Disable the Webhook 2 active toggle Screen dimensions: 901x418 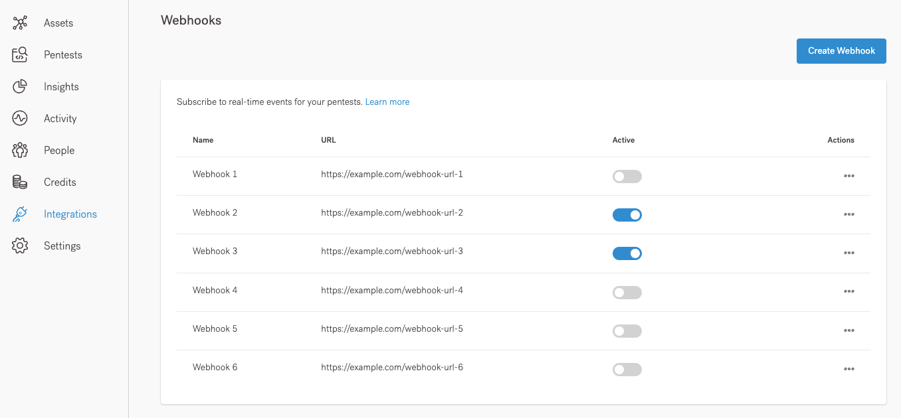(627, 215)
